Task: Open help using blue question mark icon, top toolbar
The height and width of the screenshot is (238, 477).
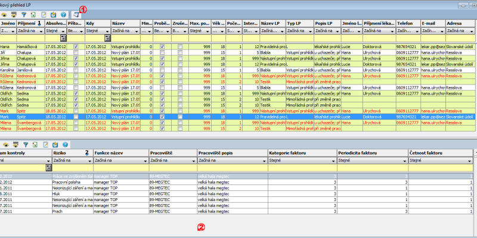Action: 63,14
